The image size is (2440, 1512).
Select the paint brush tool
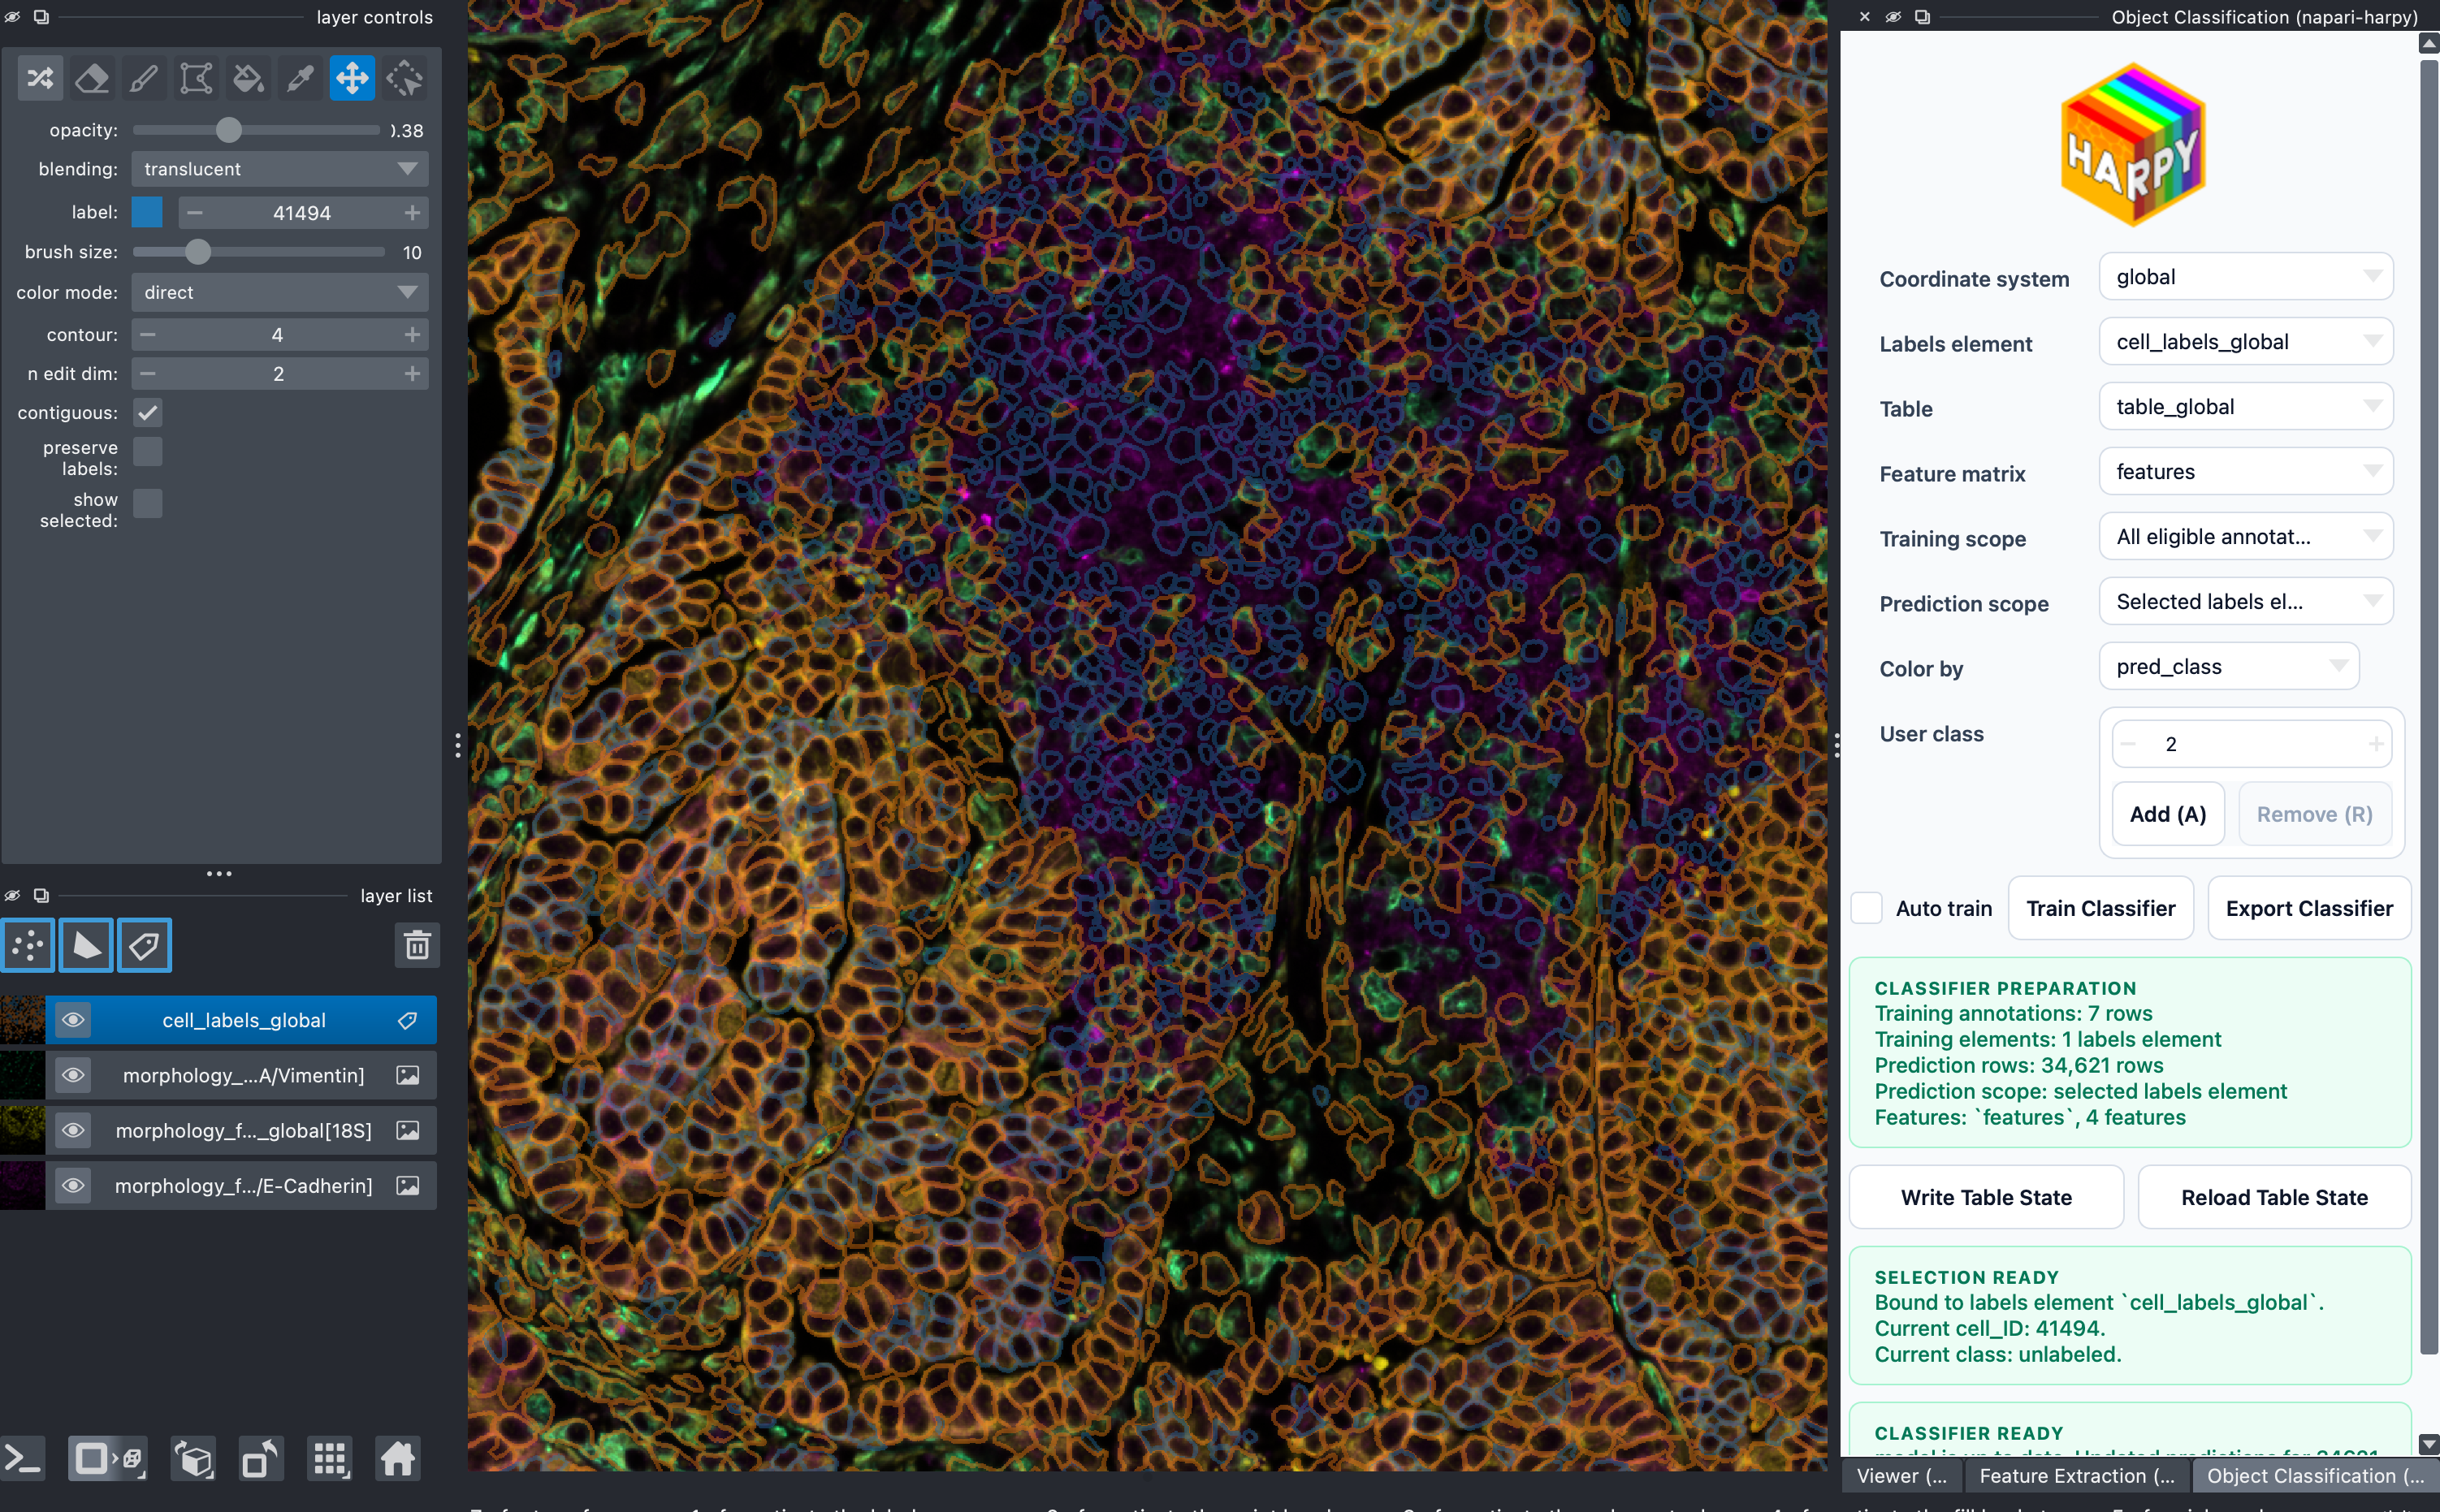pos(144,78)
